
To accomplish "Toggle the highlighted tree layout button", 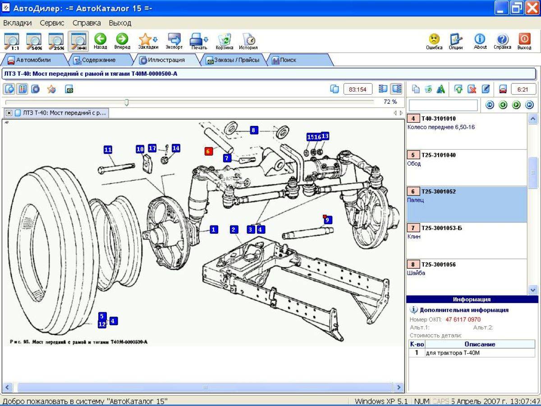I will tap(397, 89).
